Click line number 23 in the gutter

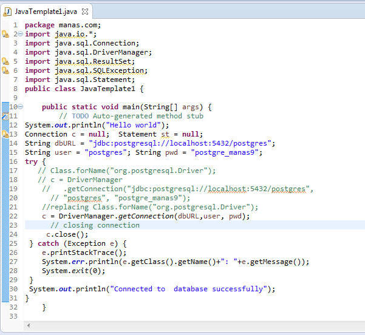coord(13,225)
